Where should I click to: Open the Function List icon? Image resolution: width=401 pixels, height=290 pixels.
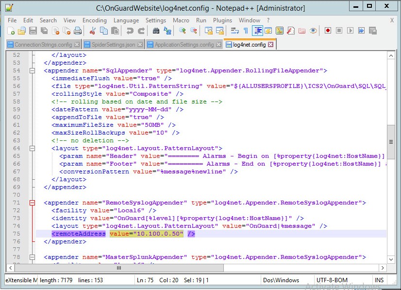pyautogui.click(x=291, y=31)
